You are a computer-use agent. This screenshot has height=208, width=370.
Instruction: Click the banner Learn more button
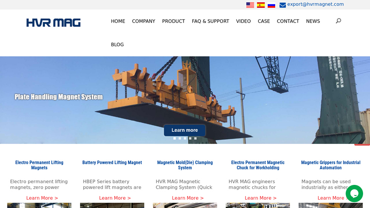tap(185, 130)
